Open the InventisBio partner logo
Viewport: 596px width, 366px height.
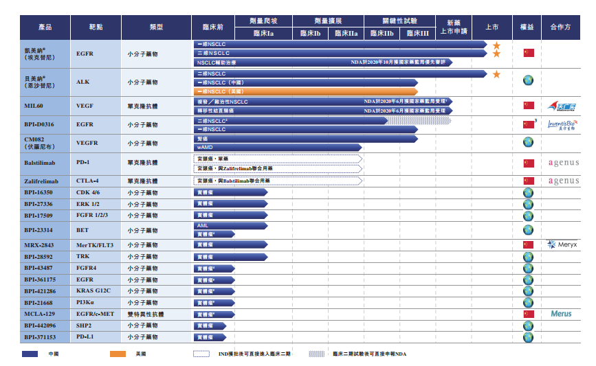coord(563,125)
